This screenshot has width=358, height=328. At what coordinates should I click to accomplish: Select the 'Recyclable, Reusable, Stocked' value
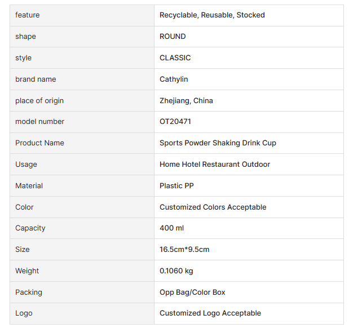click(x=212, y=15)
